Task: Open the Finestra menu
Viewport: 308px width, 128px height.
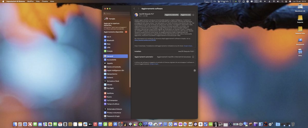Action: (45, 1)
